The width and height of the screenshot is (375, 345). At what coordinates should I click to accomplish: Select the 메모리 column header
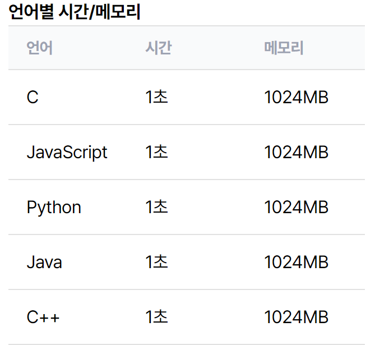point(284,48)
